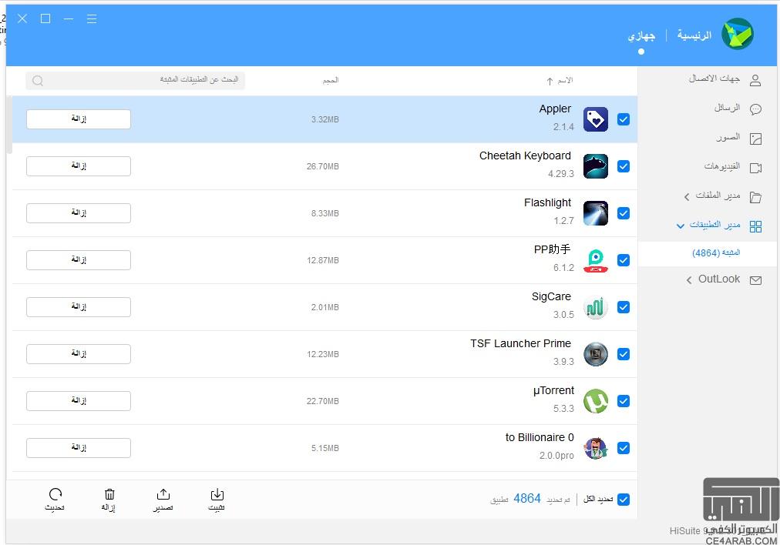Screen dimensions: 780x545
Task: Click the PP助手 app icon
Action: click(x=596, y=260)
